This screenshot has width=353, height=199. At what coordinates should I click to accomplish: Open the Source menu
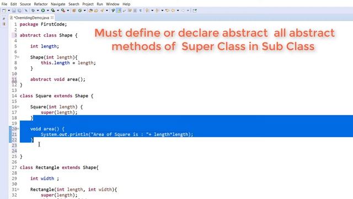click(x=25, y=4)
